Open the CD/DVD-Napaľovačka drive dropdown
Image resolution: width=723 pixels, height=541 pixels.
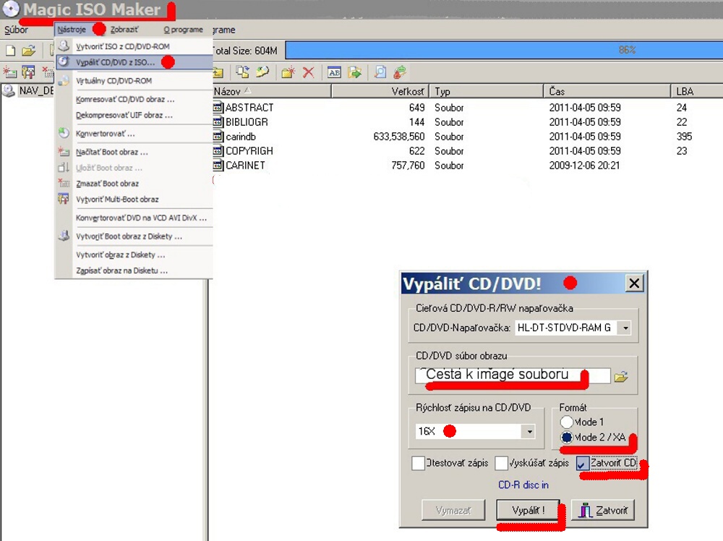pos(625,328)
